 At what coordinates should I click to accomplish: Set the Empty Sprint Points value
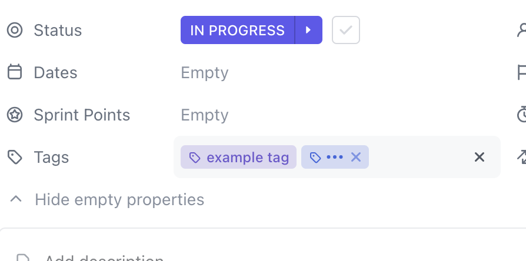[x=204, y=115]
